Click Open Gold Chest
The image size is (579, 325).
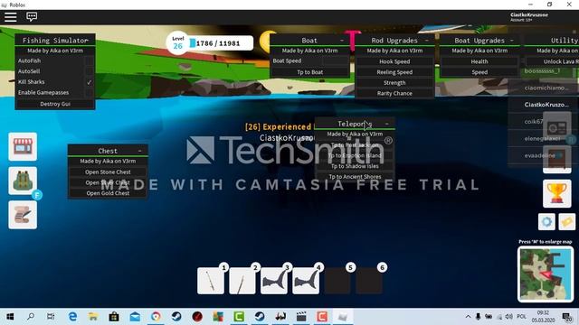coord(108,193)
